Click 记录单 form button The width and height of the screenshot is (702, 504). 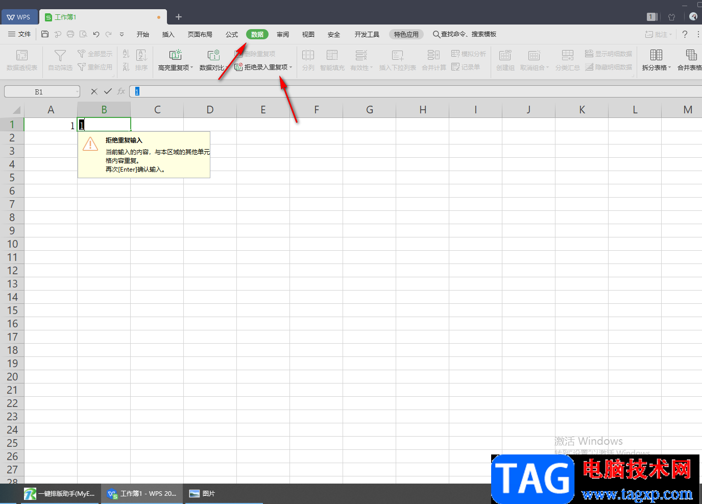(x=466, y=67)
